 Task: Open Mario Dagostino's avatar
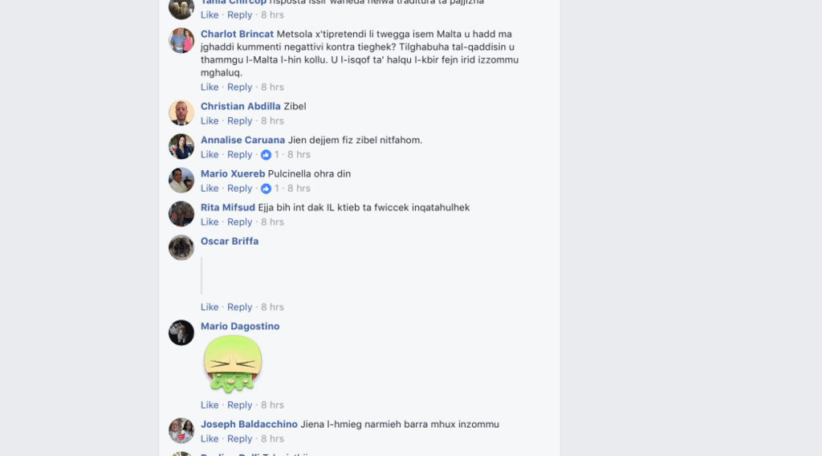point(181,332)
